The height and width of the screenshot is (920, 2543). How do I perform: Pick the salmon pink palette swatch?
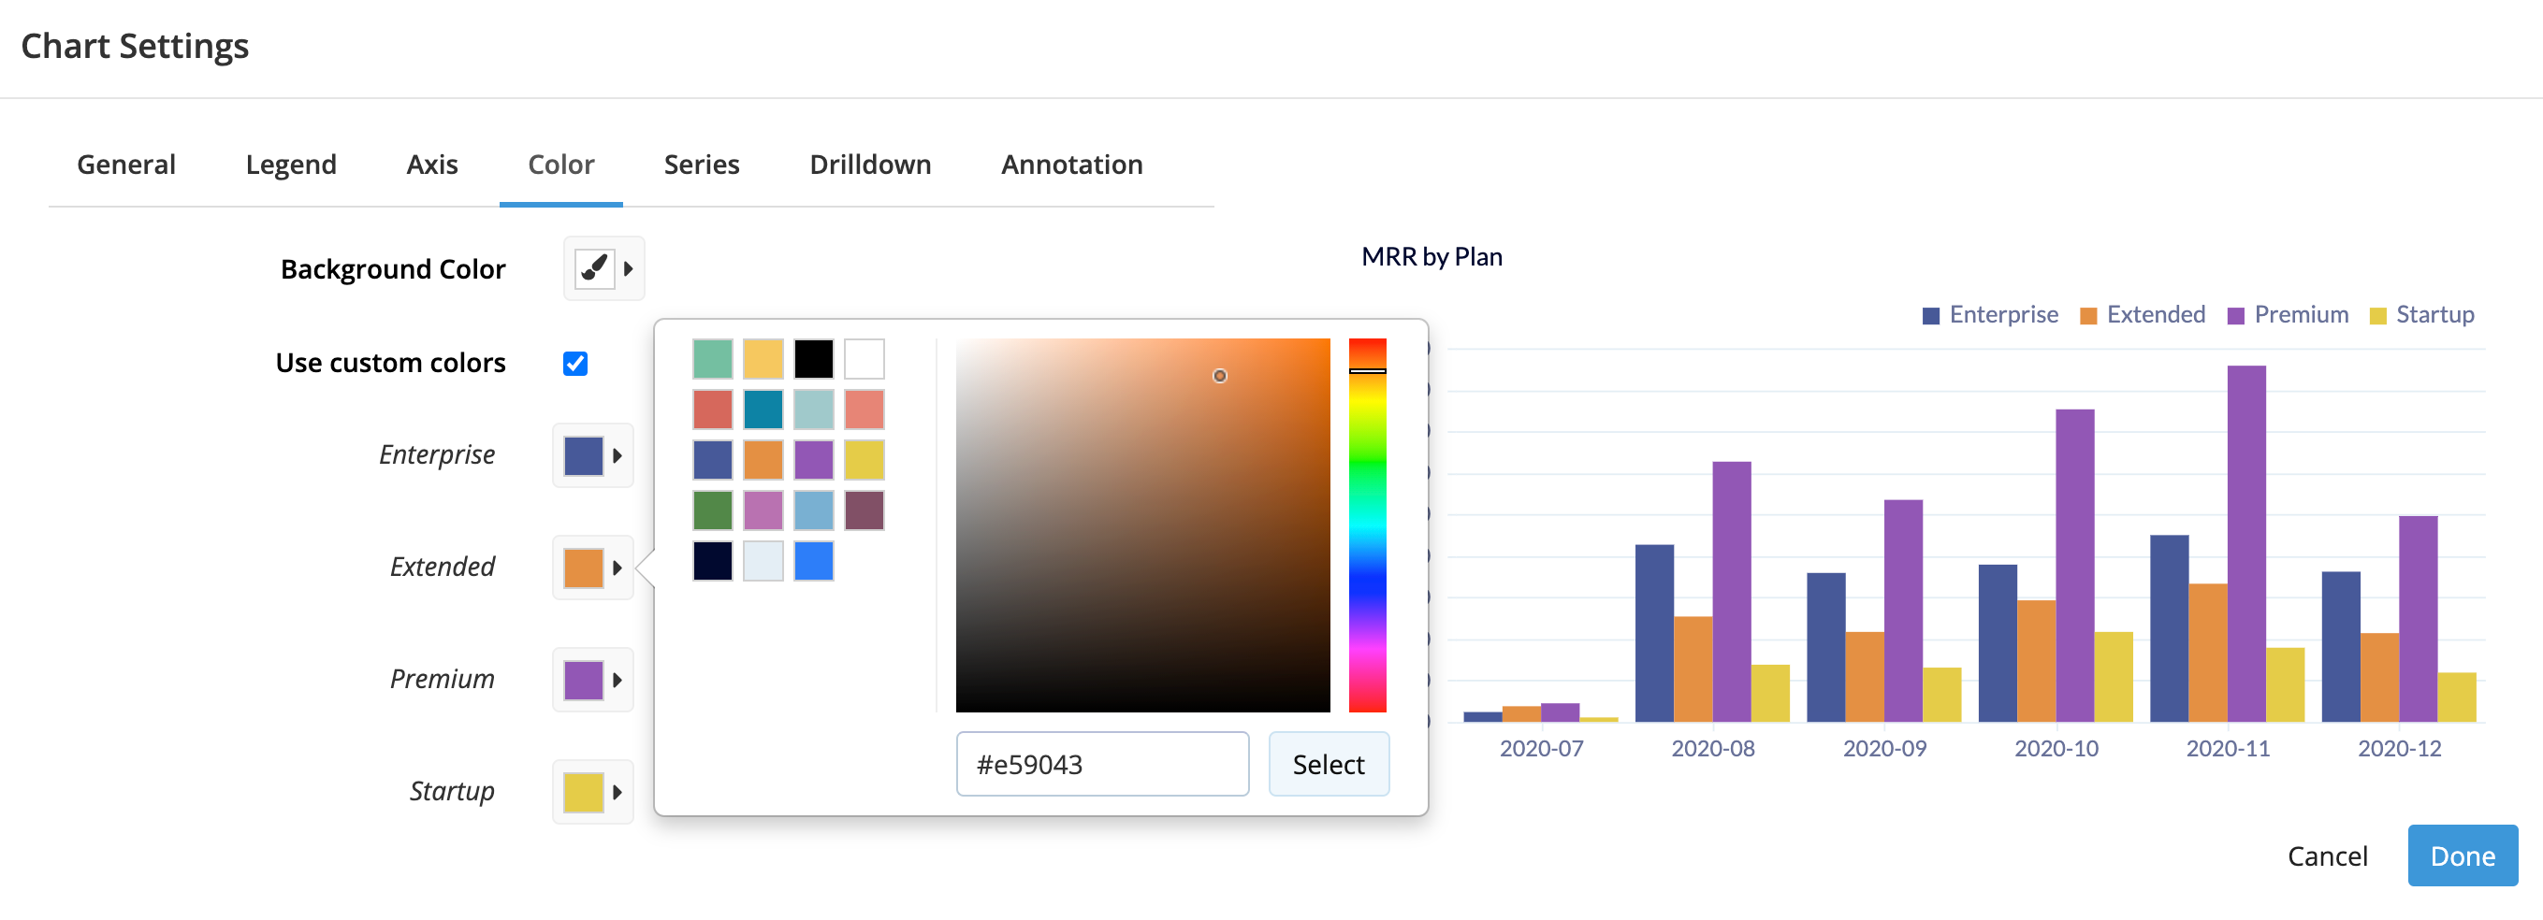(x=864, y=410)
